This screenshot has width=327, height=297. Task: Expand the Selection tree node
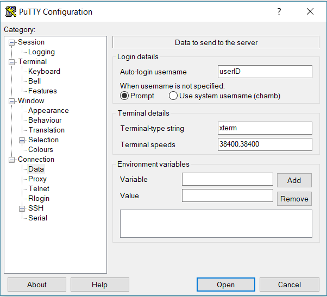click(22, 140)
